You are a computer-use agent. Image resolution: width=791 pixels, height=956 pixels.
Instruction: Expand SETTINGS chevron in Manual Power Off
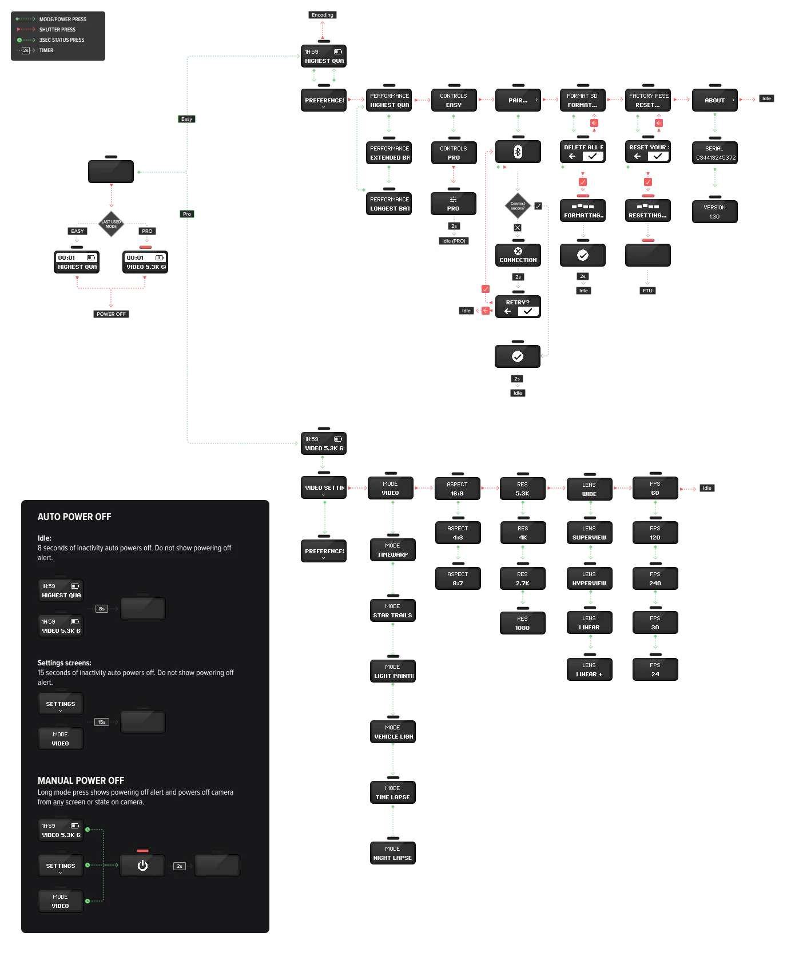pyautogui.click(x=61, y=872)
